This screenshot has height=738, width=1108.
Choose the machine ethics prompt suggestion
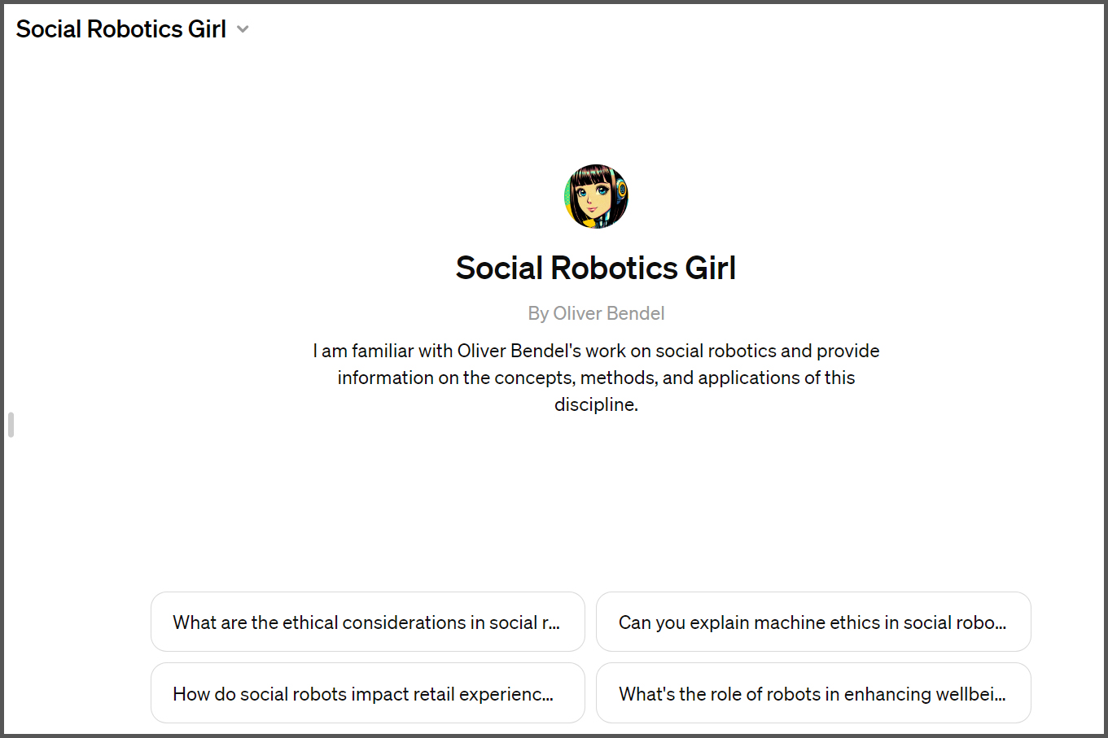[813, 622]
